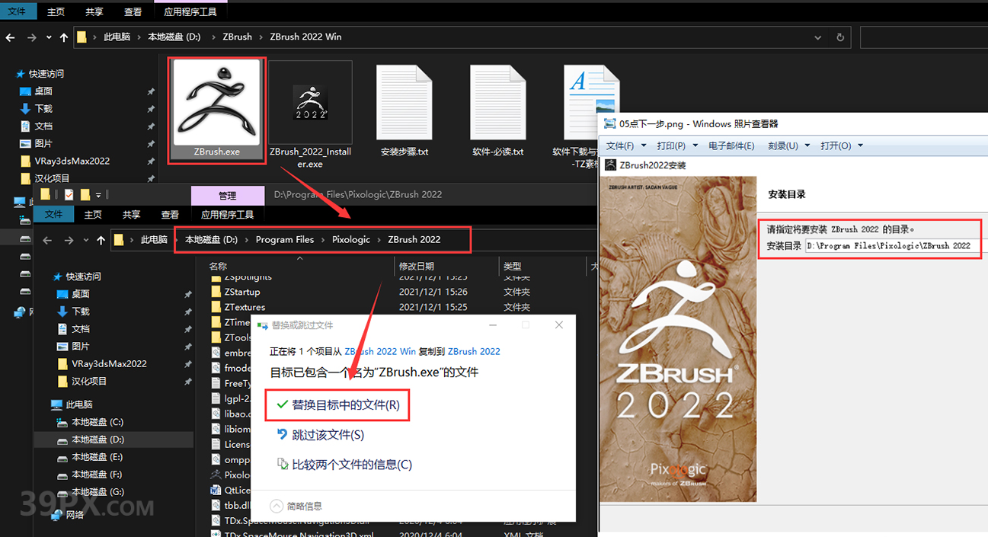Click up arrow in the Pixologic Explorer window
Viewport: 988px width, 537px height.
pyautogui.click(x=101, y=240)
